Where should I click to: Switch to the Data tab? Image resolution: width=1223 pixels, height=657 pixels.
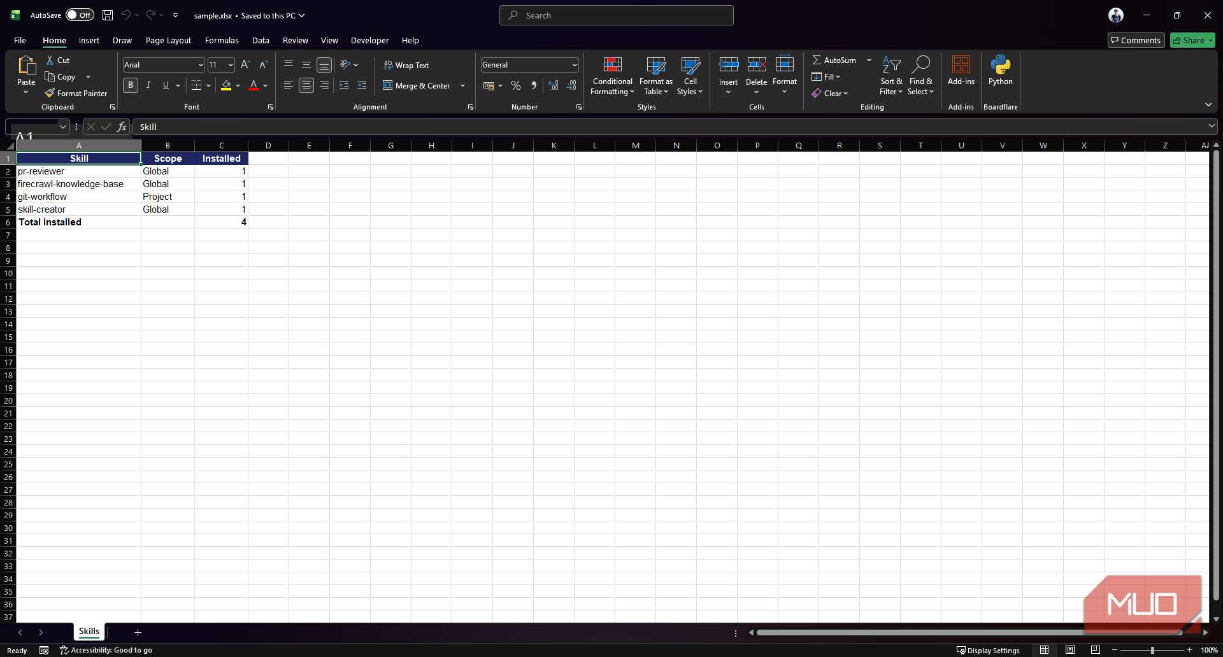click(x=261, y=40)
